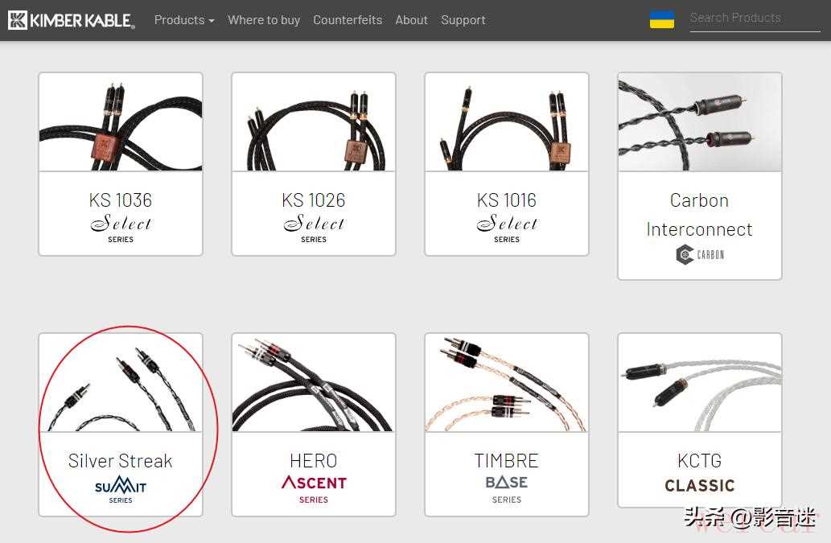The image size is (831, 543).
Task: Click the Ukraine flag icon
Action: [x=661, y=20]
